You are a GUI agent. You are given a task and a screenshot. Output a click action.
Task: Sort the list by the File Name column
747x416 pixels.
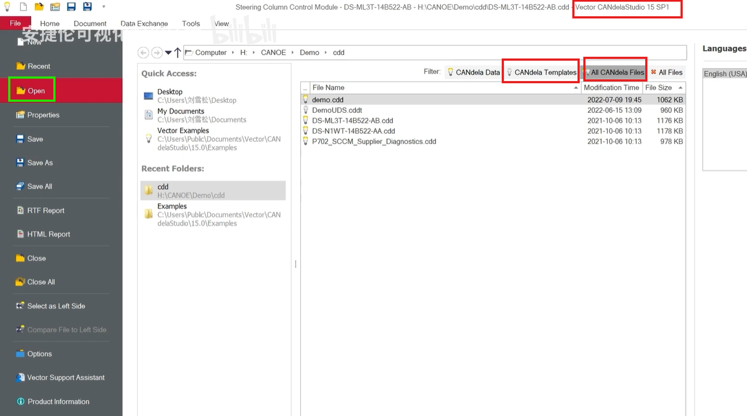pos(445,88)
